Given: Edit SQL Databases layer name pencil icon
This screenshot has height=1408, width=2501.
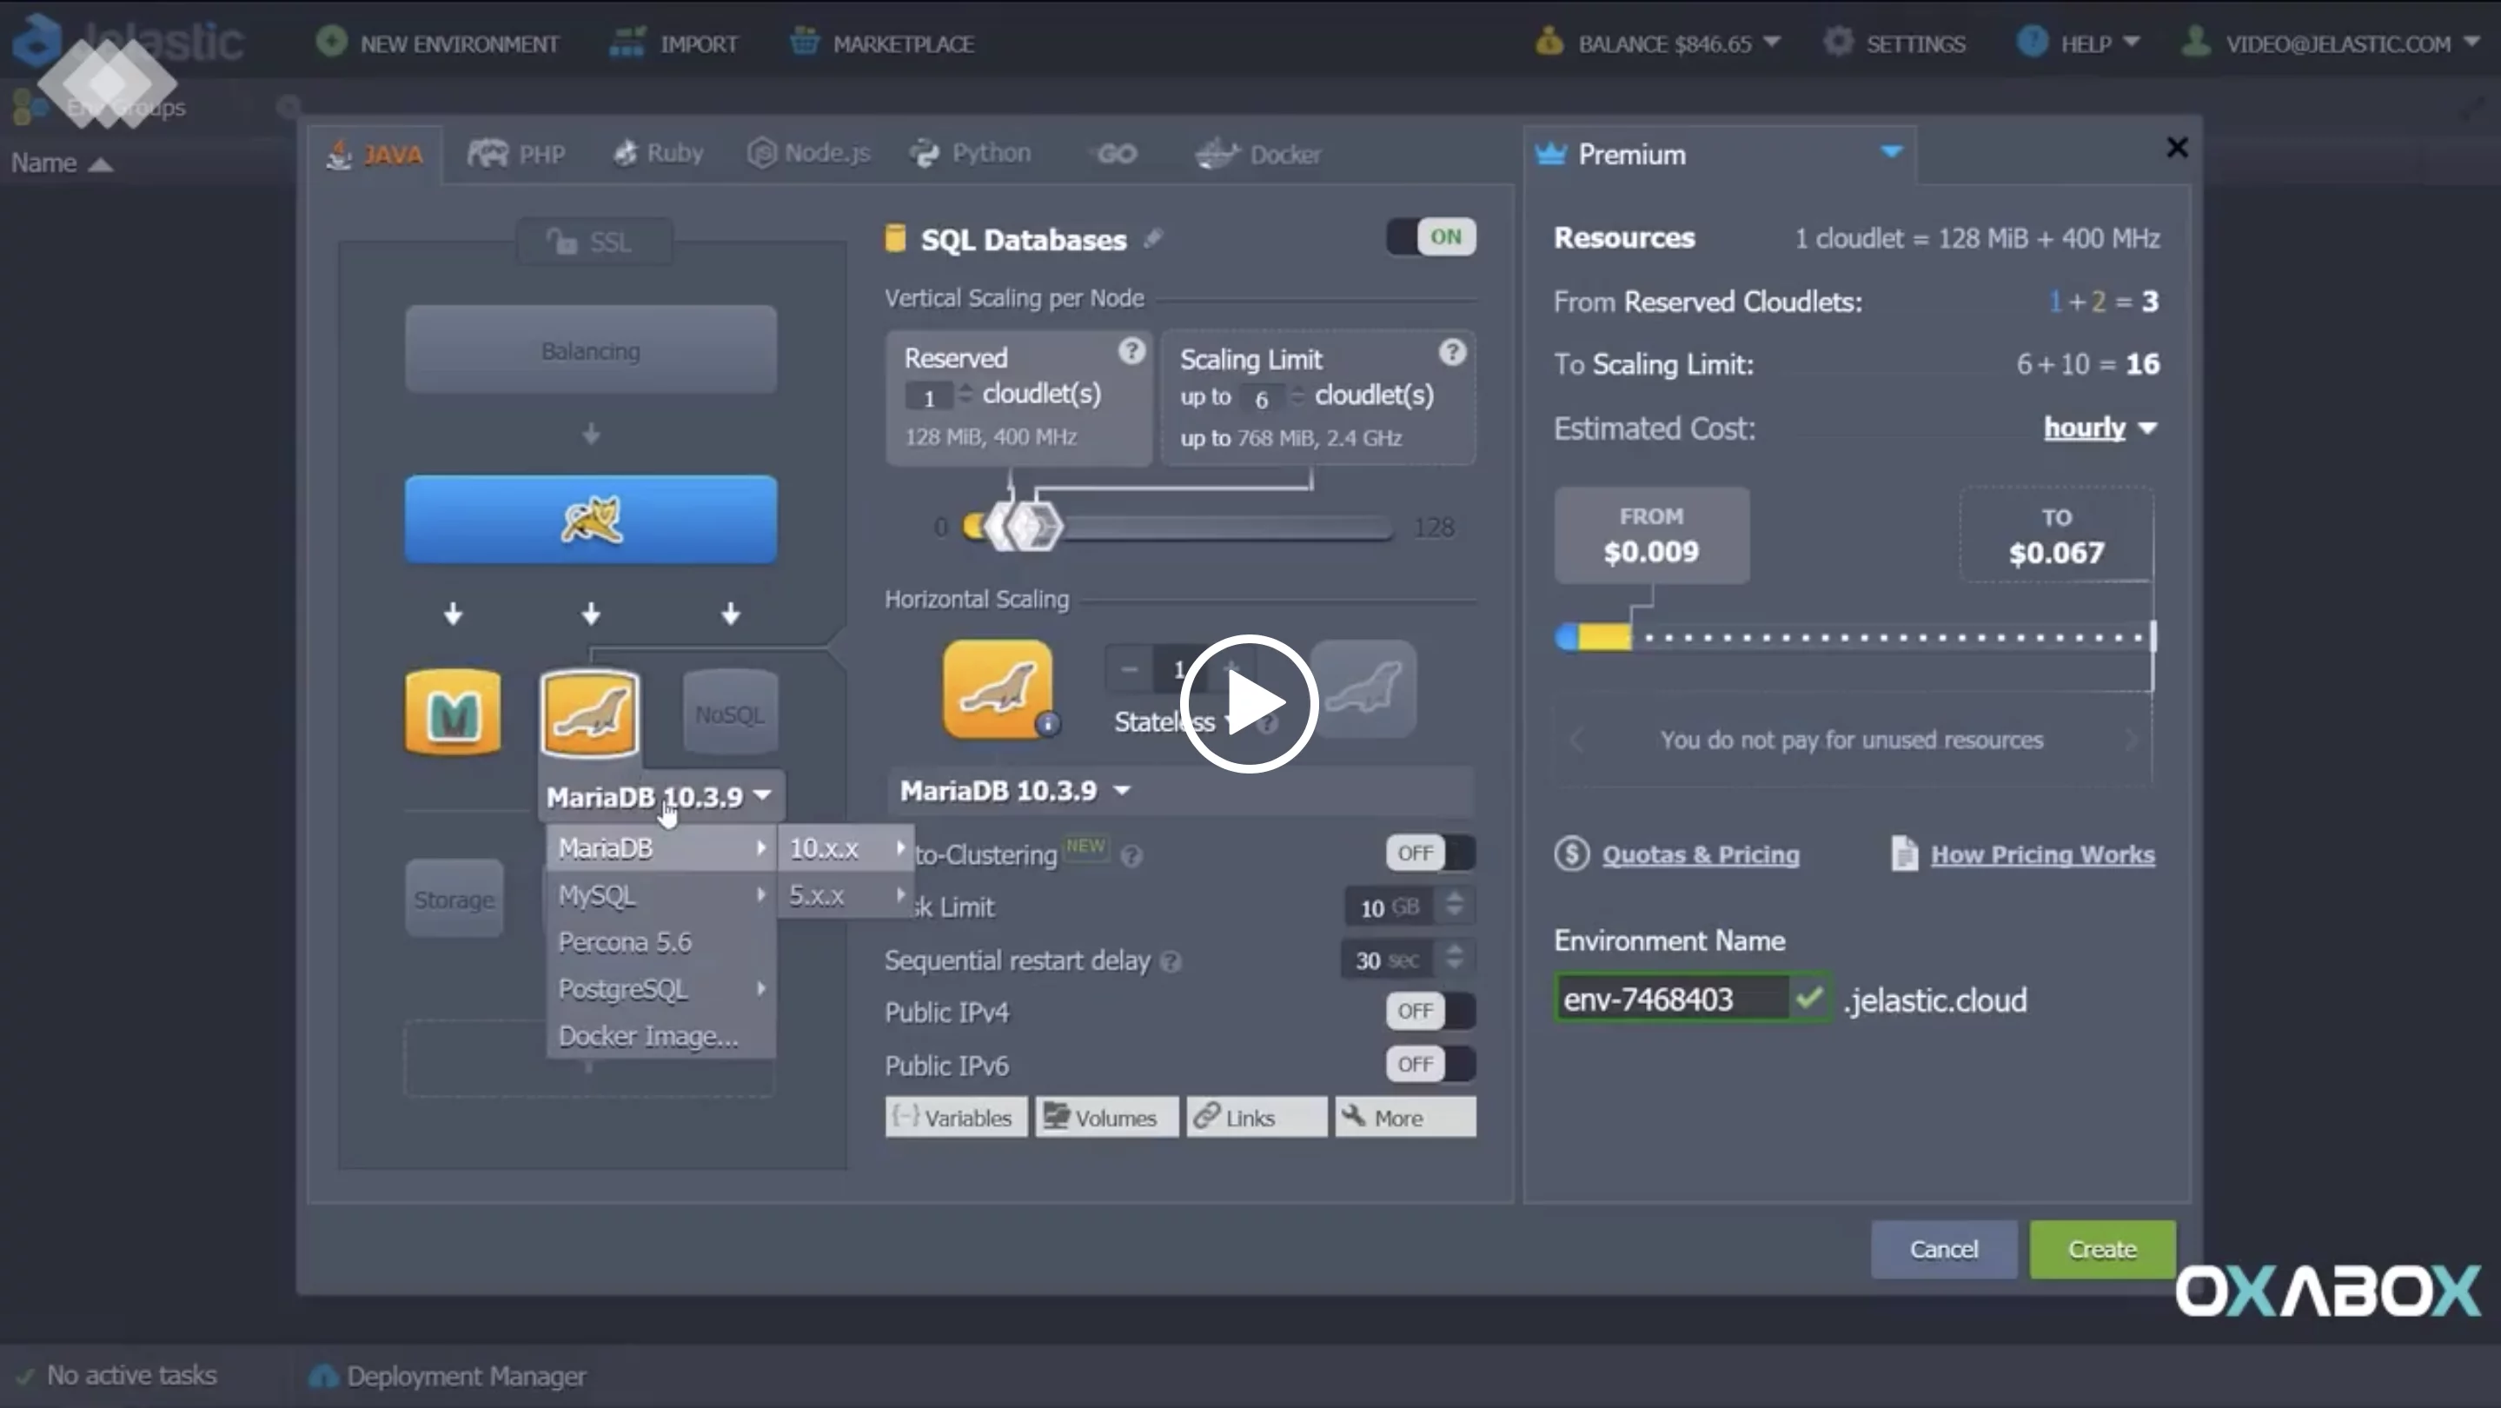Looking at the screenshot, I should [1152, 239].
